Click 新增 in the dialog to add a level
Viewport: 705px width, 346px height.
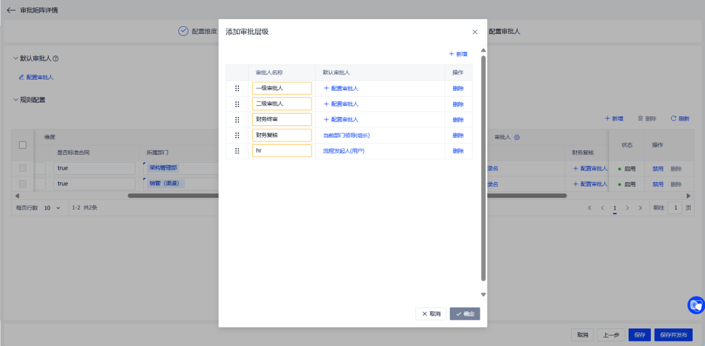click(x=458, y=54)
